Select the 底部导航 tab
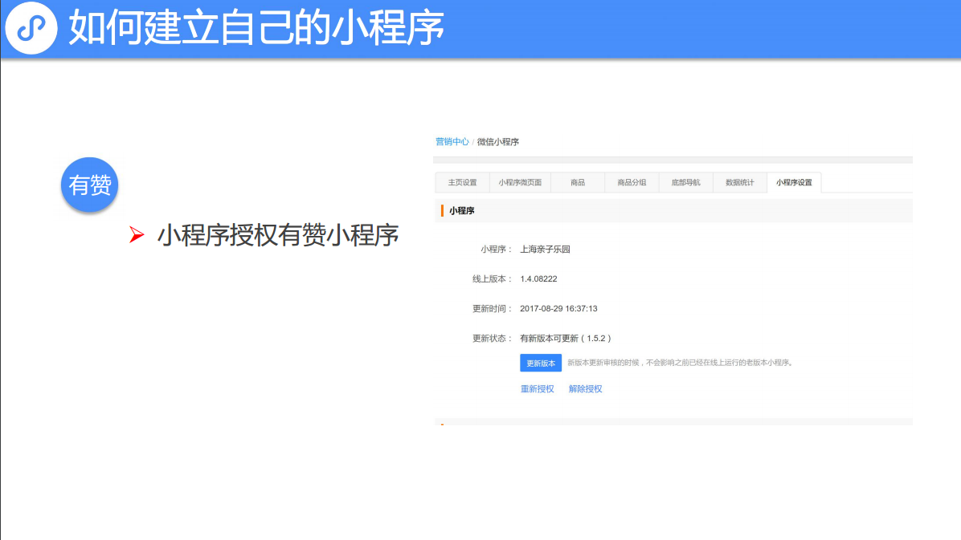Viewport: 961px width, 540px height. [x=685, y=182]
